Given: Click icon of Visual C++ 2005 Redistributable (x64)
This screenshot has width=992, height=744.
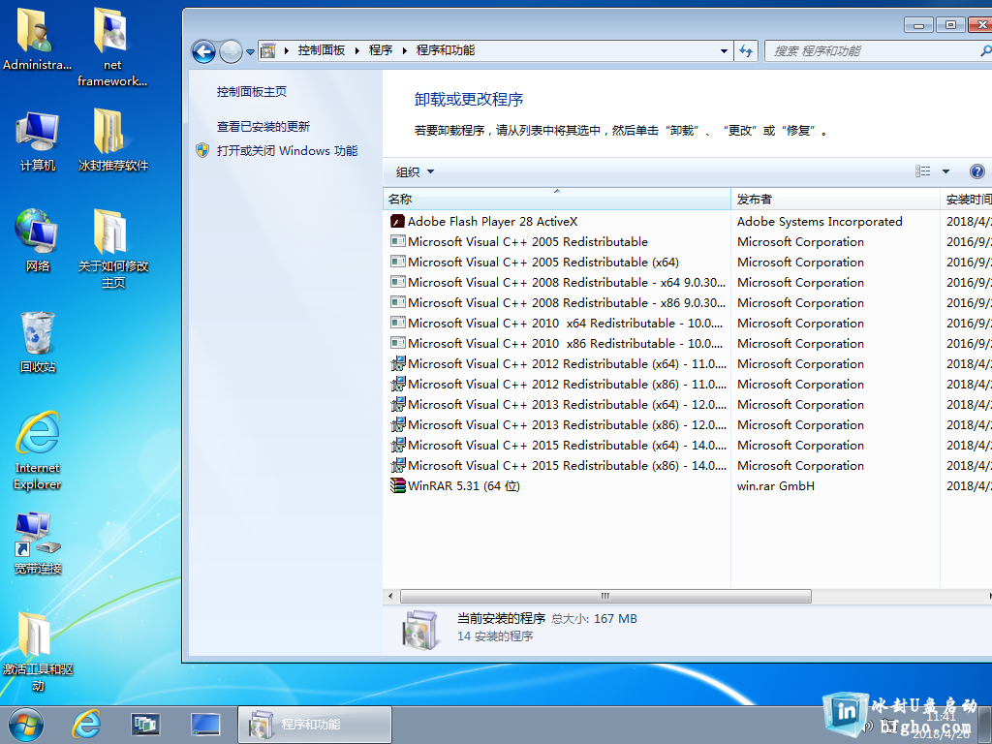Looking at the screenshot, I should click(398, 262).
